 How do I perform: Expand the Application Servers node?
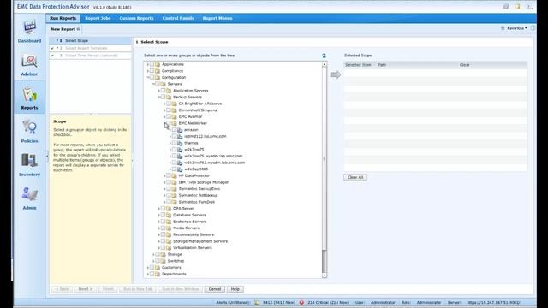[159, 91]
